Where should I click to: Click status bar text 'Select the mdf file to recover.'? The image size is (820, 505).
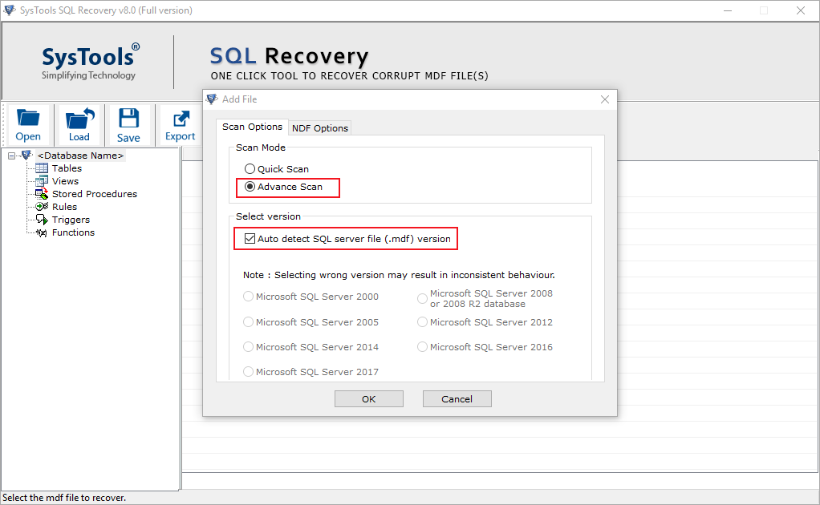coord(64,498)
